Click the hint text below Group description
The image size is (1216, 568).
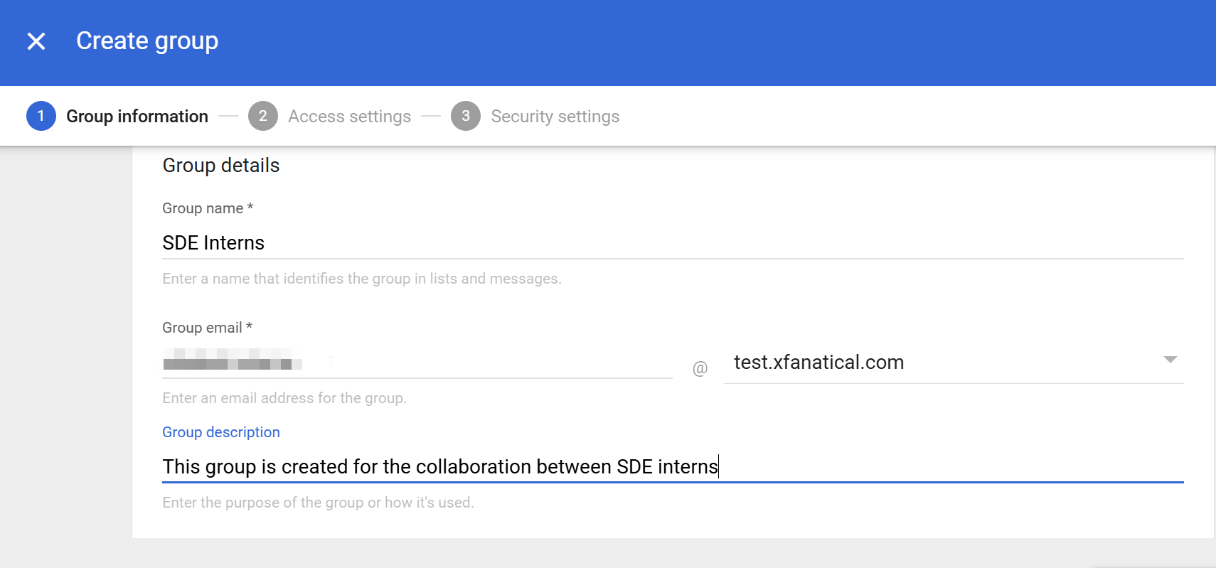coord(318,503)
